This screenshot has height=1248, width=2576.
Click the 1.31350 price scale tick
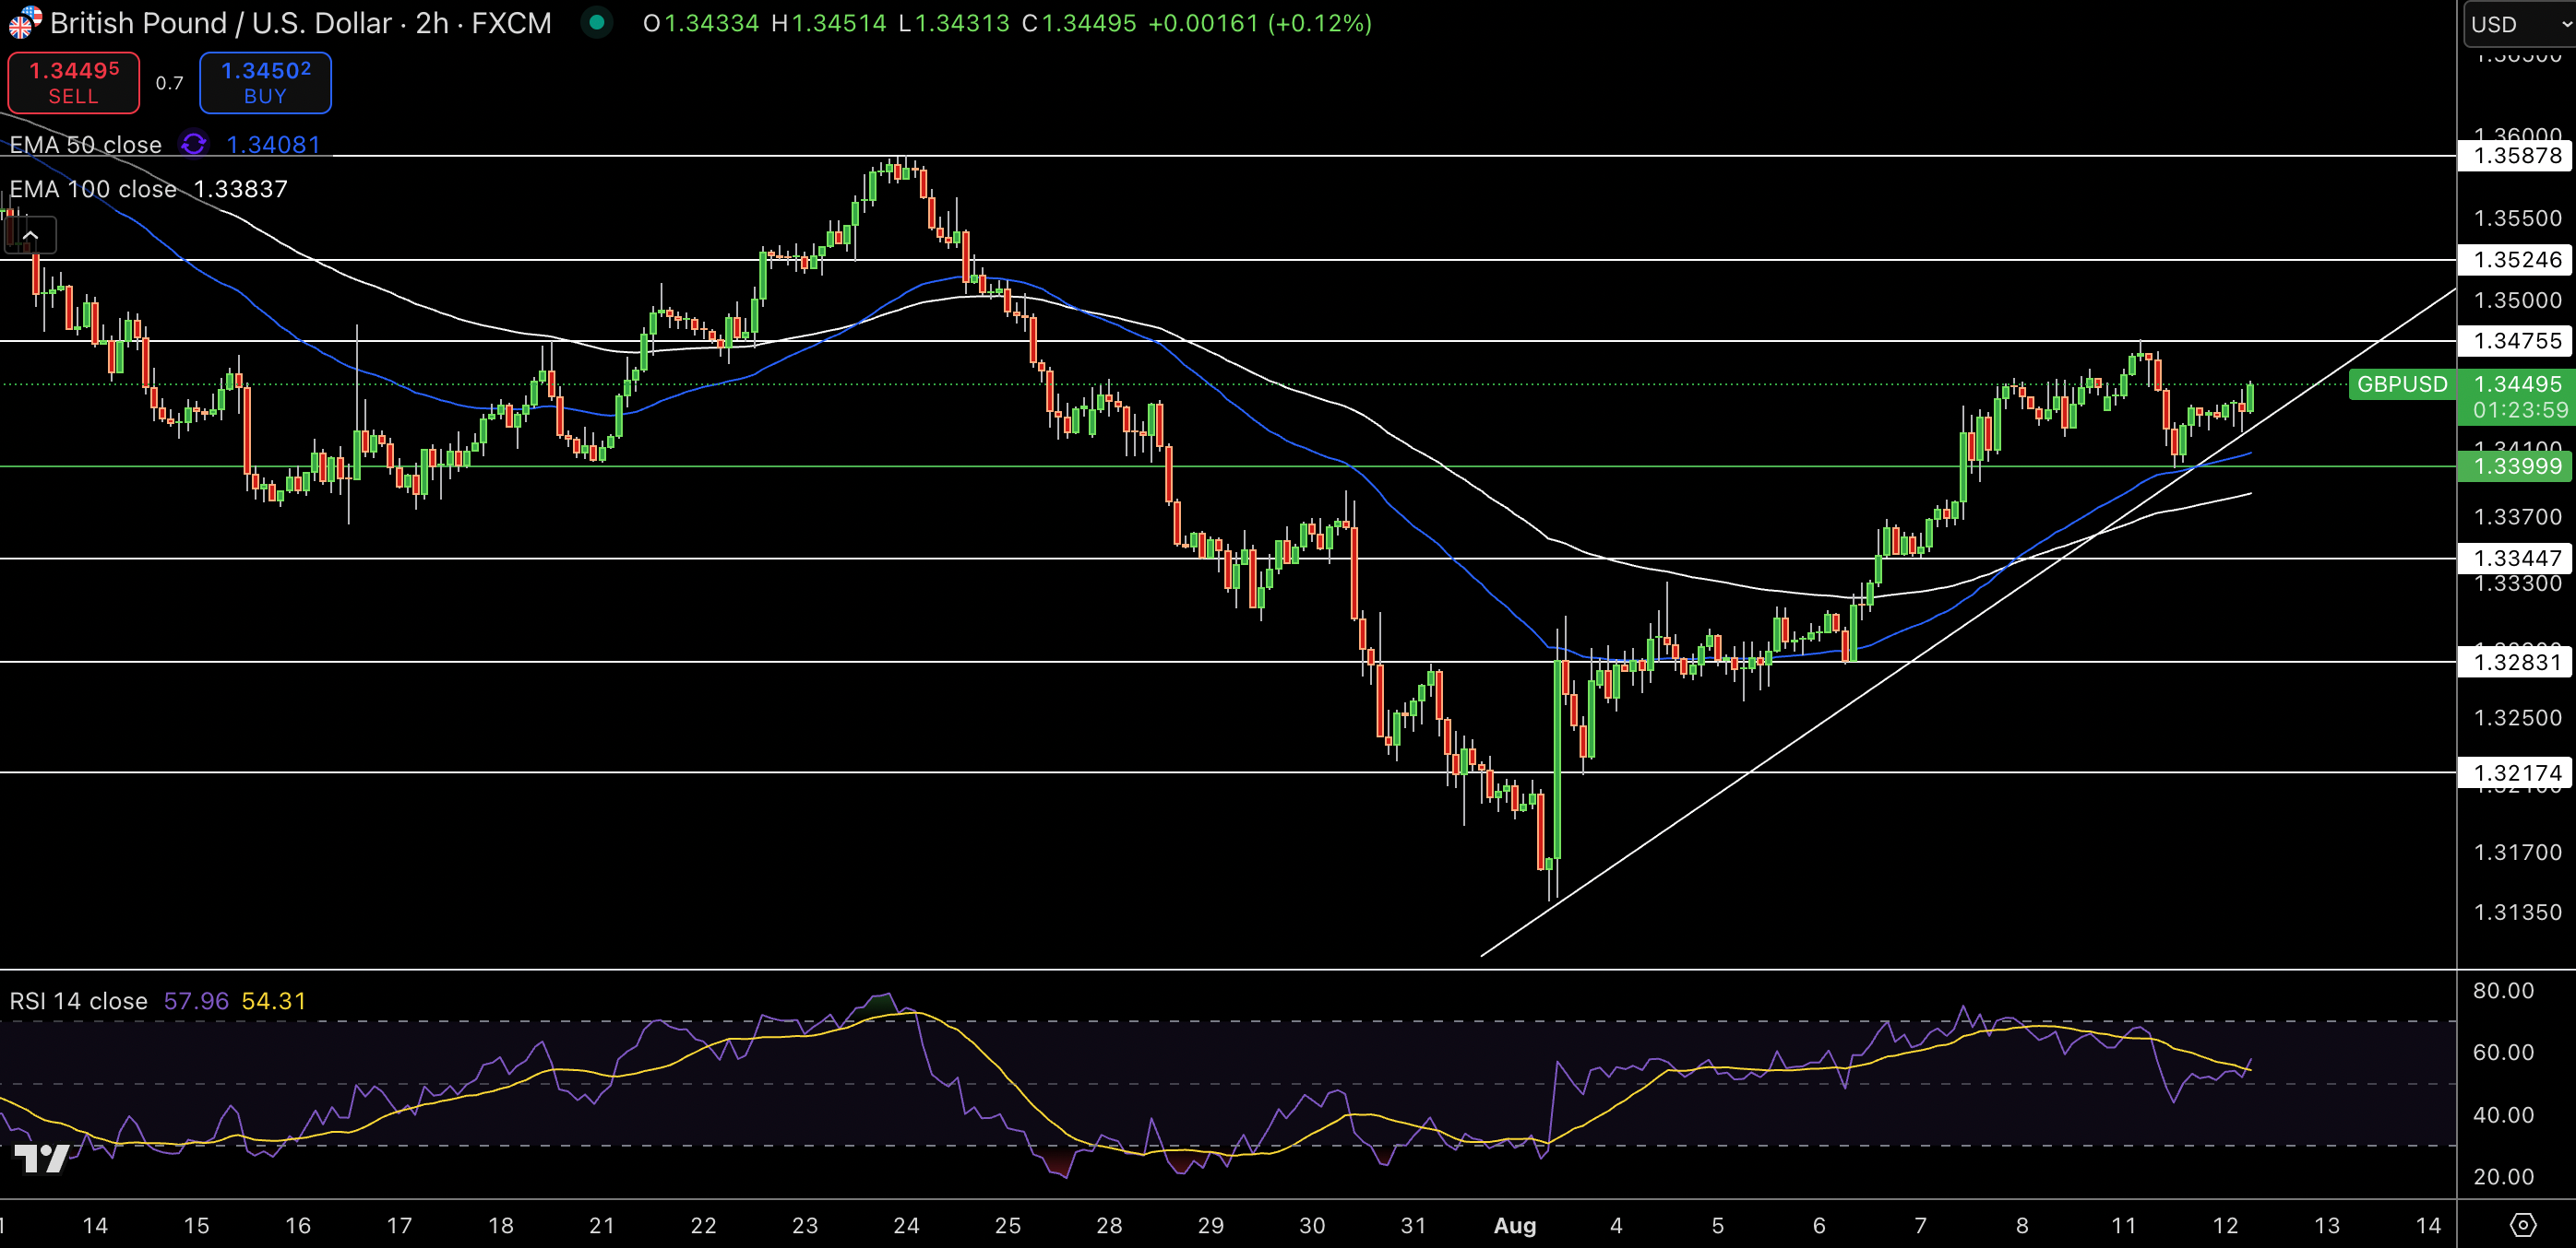(x=2517, y=912)
